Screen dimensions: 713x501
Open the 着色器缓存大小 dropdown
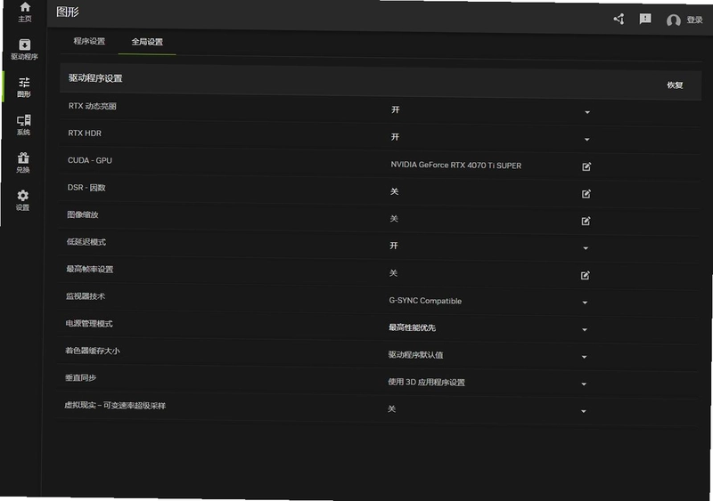(584, 357)
